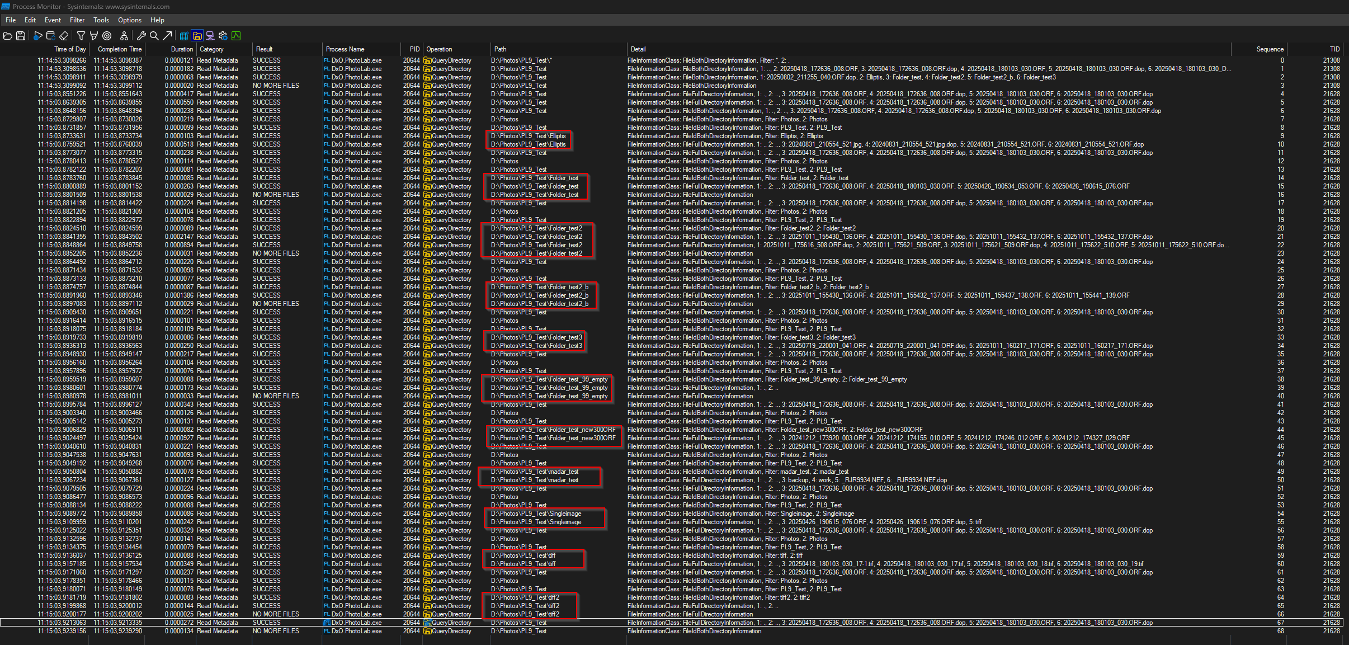This screenshot has width=1349, height=645.
Task: Toggle Show File System Activity filter
Action: pos(197,36)
